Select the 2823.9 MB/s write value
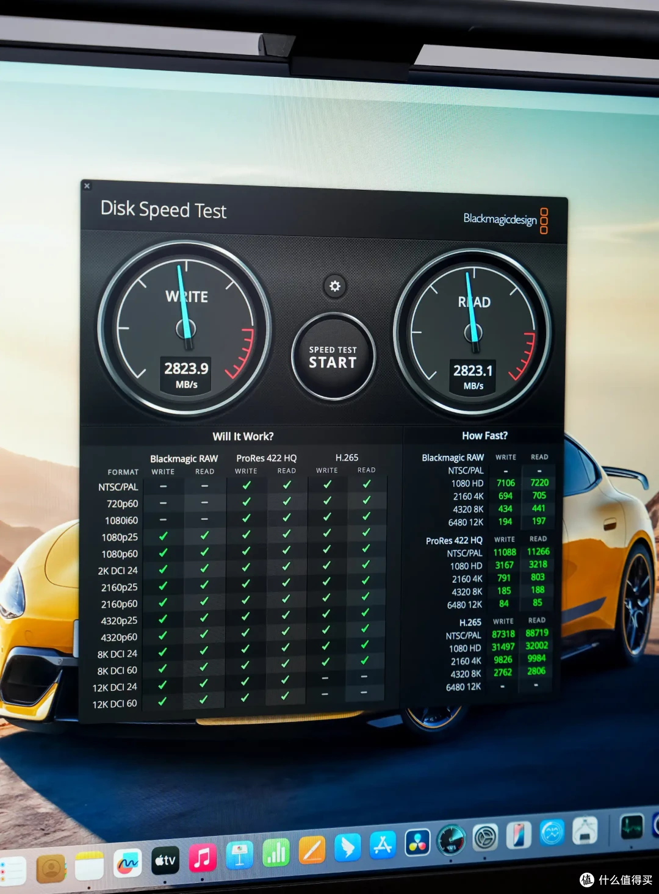Screen dimensions: 659x894 pyautogui.click(x=186, y=369)
